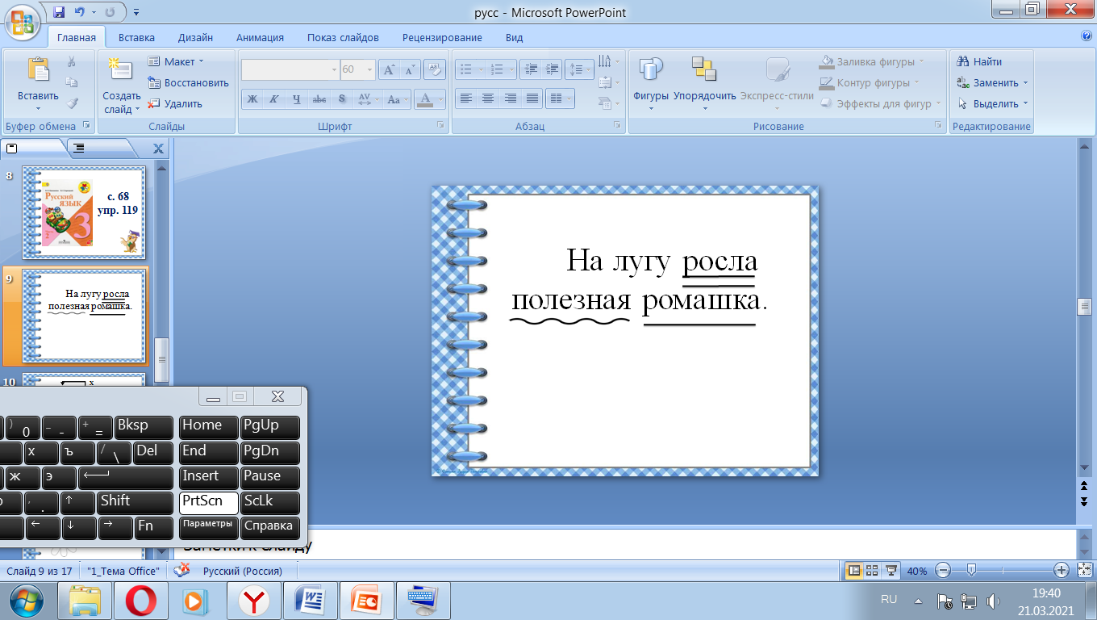
Task: Switch to the Вставка ribbon tab
Action: pyautogui.click(x=136, y=37)
